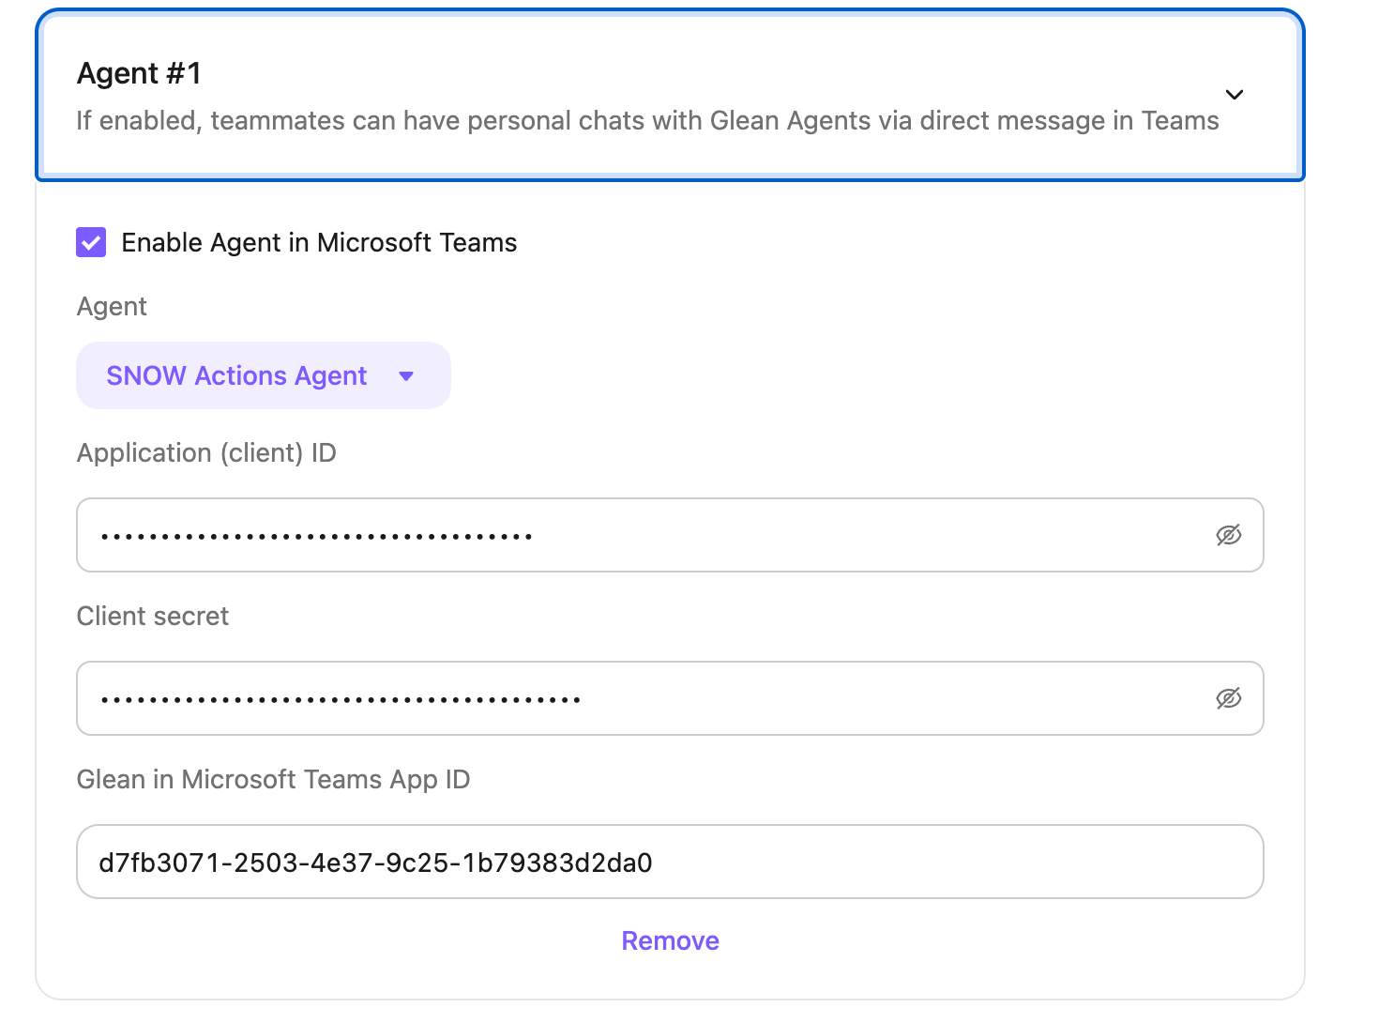Click the 'Client secret' label
The width and height of the screenshot is (1379, 1023).
click(x=153, y=616)
